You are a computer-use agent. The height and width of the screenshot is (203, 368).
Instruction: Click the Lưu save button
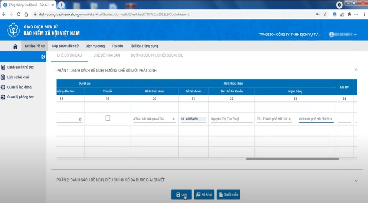point(181,195)
